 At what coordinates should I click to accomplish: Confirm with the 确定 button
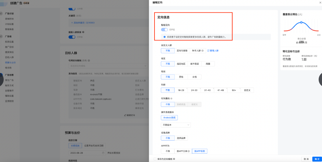(x=317, y=159)
